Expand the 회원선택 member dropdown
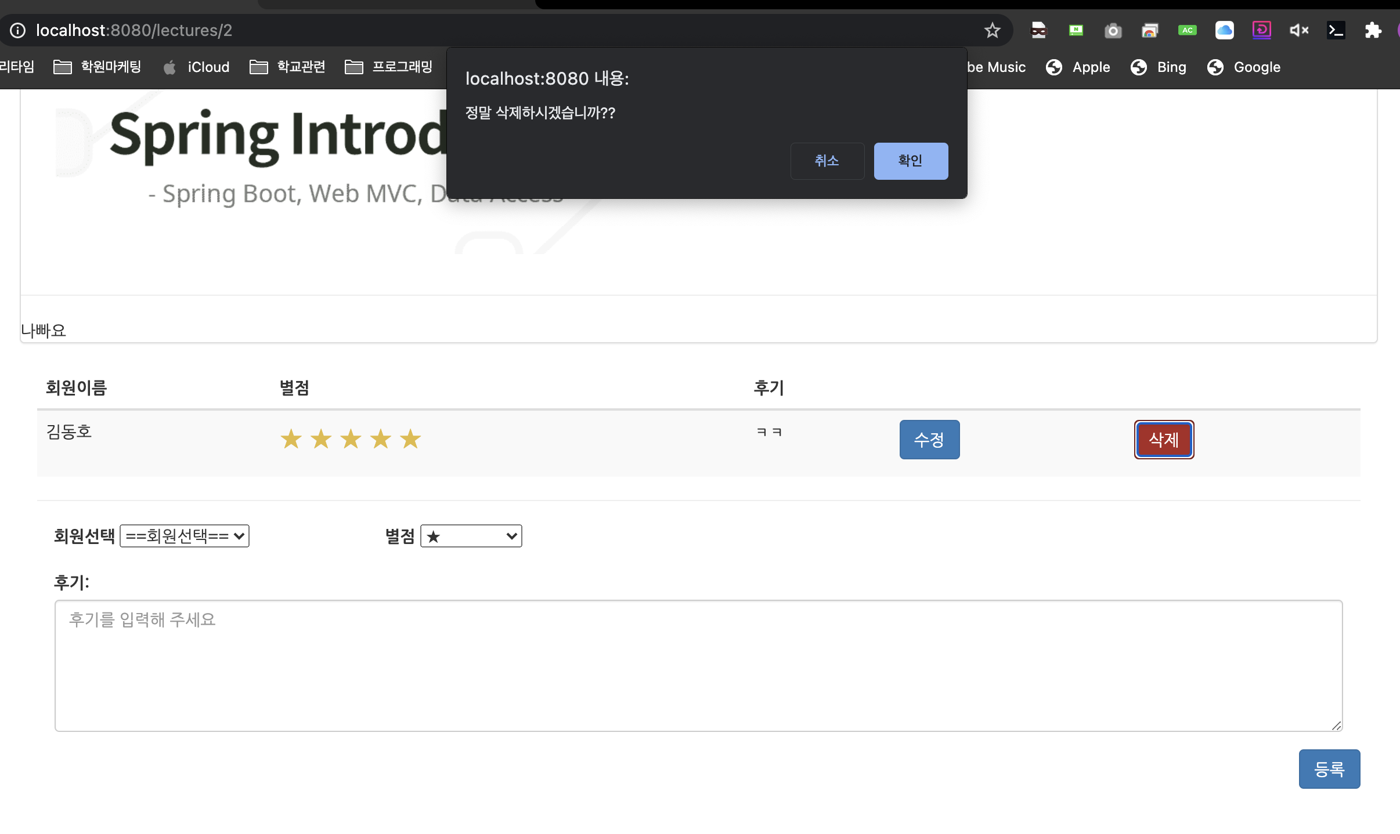Viewport: 1400px width, 834px height. pos(185,536)
